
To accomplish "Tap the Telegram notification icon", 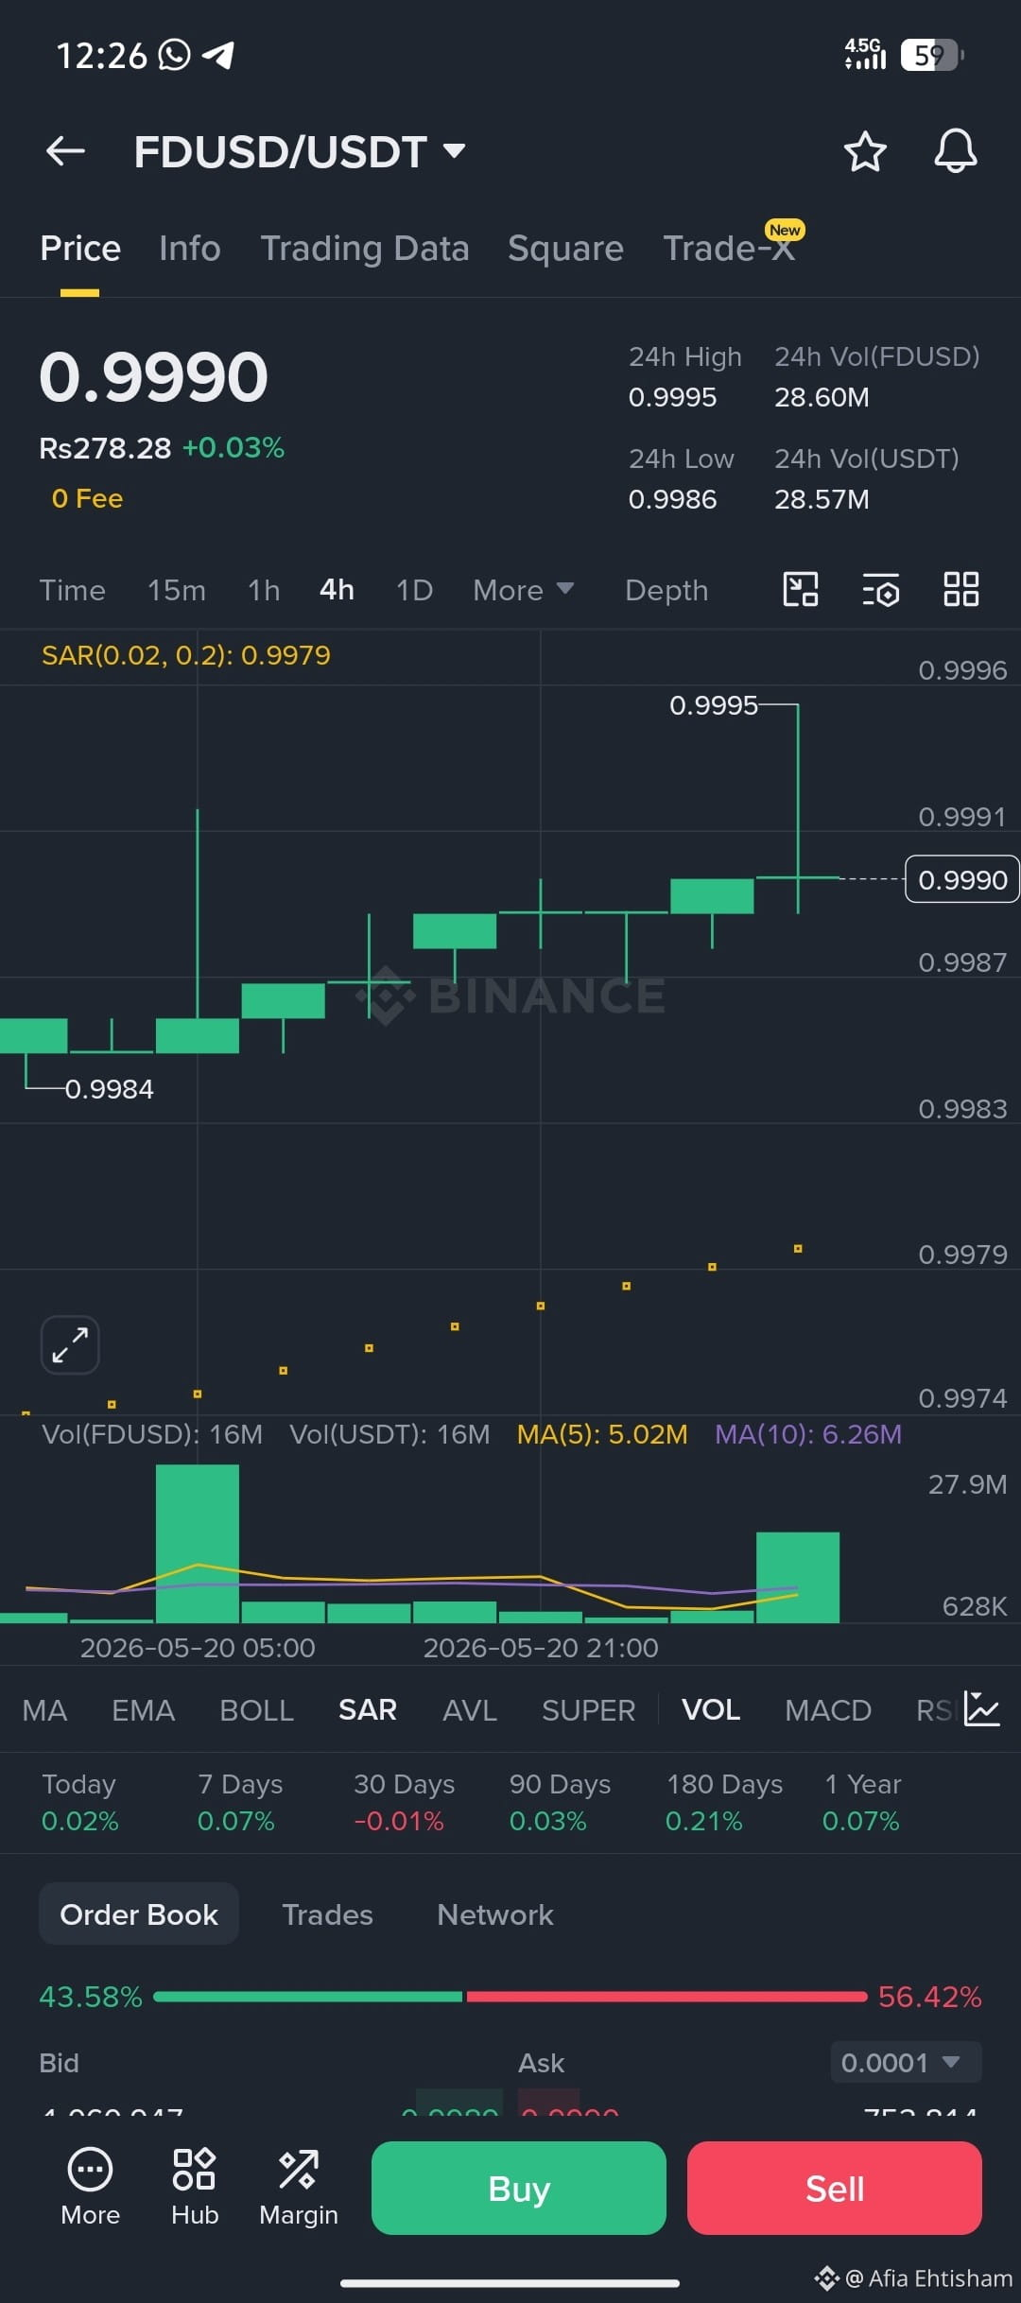I will pos(218,55).
